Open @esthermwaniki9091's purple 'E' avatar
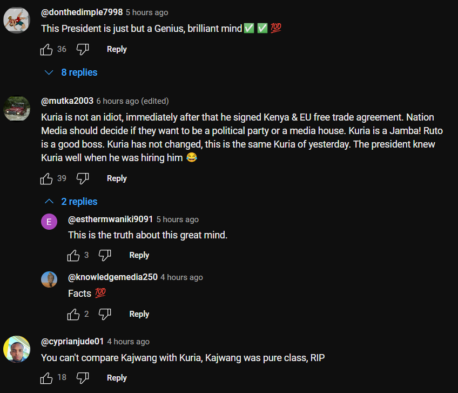 click(49, 222)
